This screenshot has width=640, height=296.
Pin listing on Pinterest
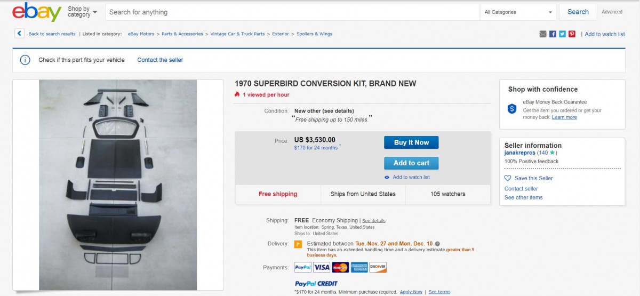(572, 34)
